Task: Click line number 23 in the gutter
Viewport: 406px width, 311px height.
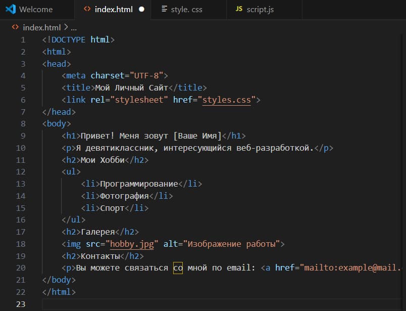Action: pyautogui.click(x=21, y=304)
